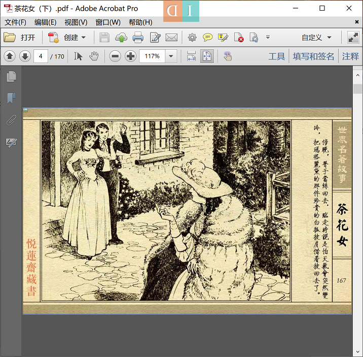363x357 pixels.
Task: Show attachments paperclip panel
Action: 11,120
